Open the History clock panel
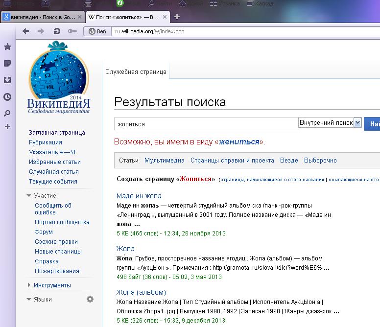 coord(7,97)
